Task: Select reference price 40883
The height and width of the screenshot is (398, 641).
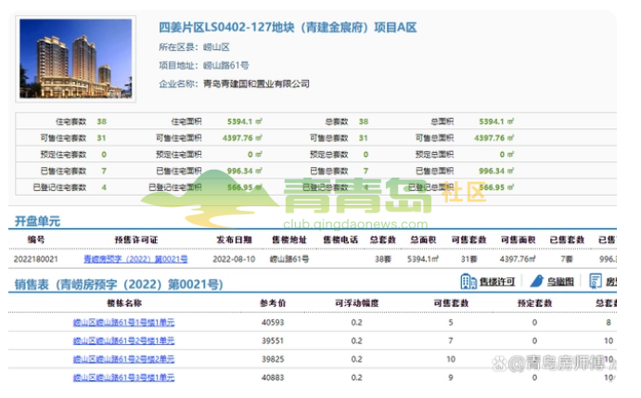Action: (x=273, y=378)
